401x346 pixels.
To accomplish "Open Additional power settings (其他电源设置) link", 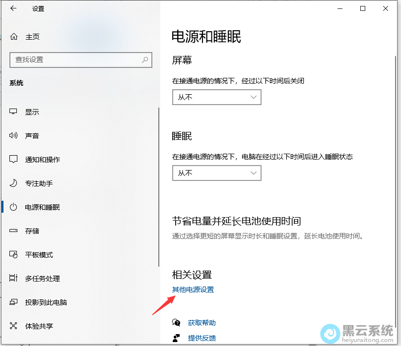I will [193, 289].
